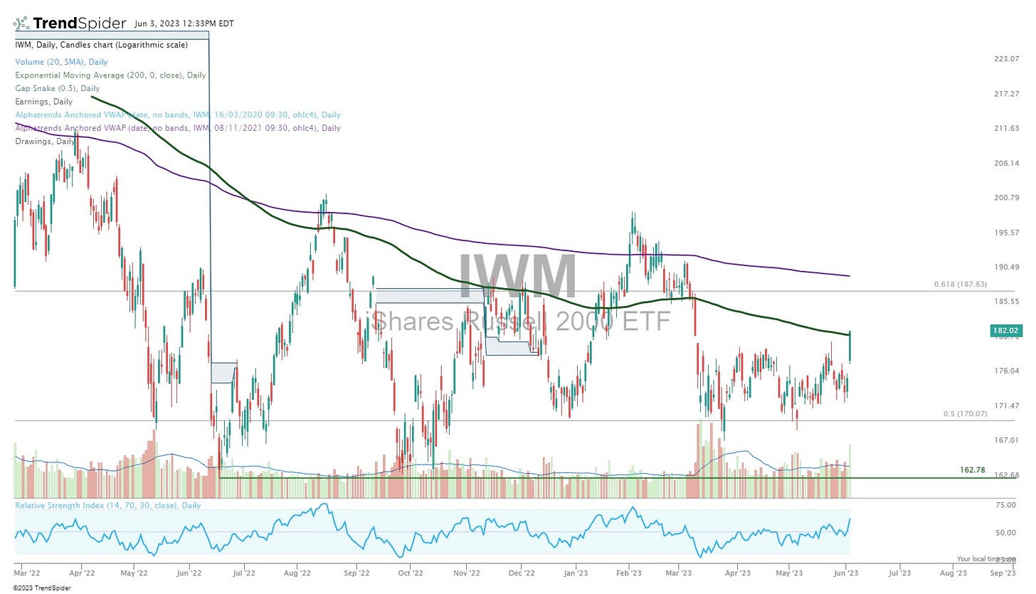Click the 190.49 price axis label

[x=1007, y=267]
